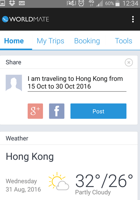Toggle Google Plus sharing

35,111
